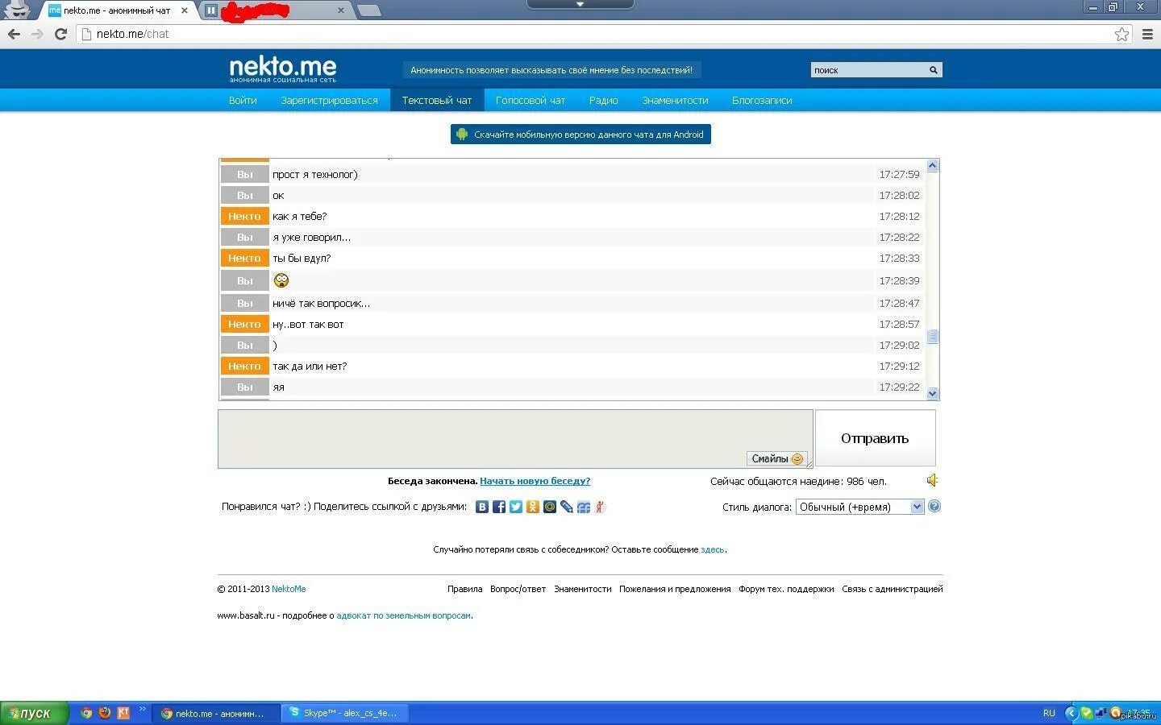The width and height of the screenshot is (1161, 725).
Task: Click the chat scrollbar down arrow
Action: click(x=933, y=394)
